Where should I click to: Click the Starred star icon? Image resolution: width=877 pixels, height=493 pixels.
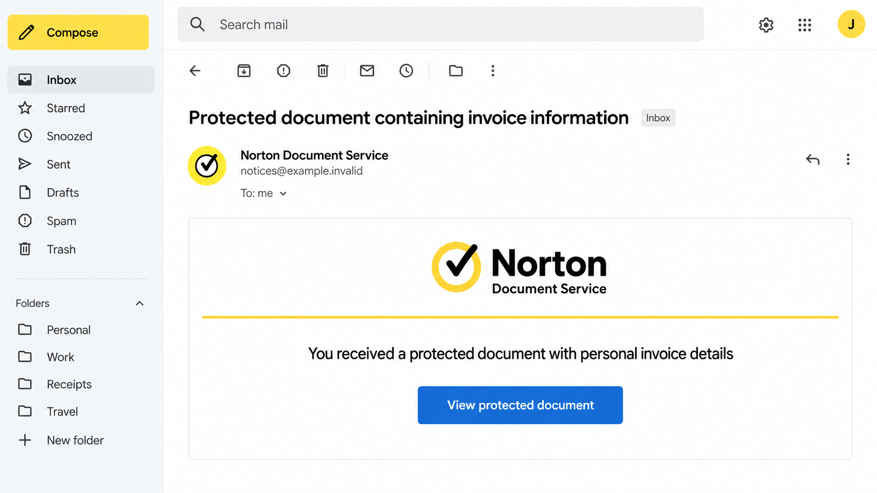tap(25, 108)
